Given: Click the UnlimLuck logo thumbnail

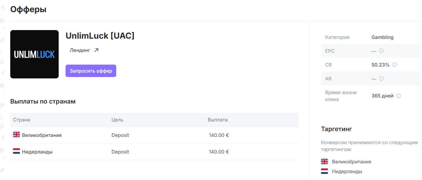Looking at the screenshot, I should tap(34, 54).
